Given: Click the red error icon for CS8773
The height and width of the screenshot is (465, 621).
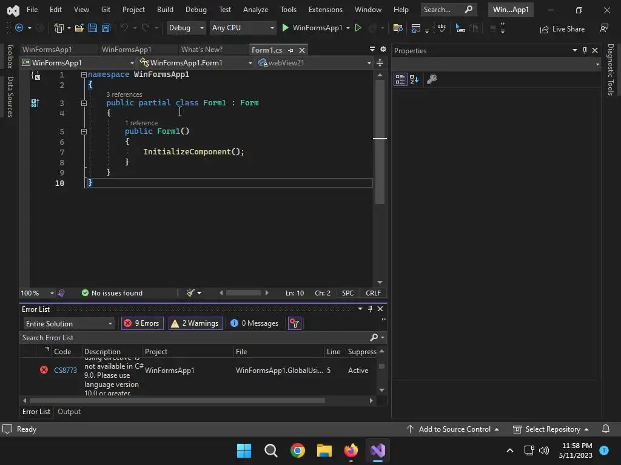Looking at the screenshot, I should coord(44,370).
